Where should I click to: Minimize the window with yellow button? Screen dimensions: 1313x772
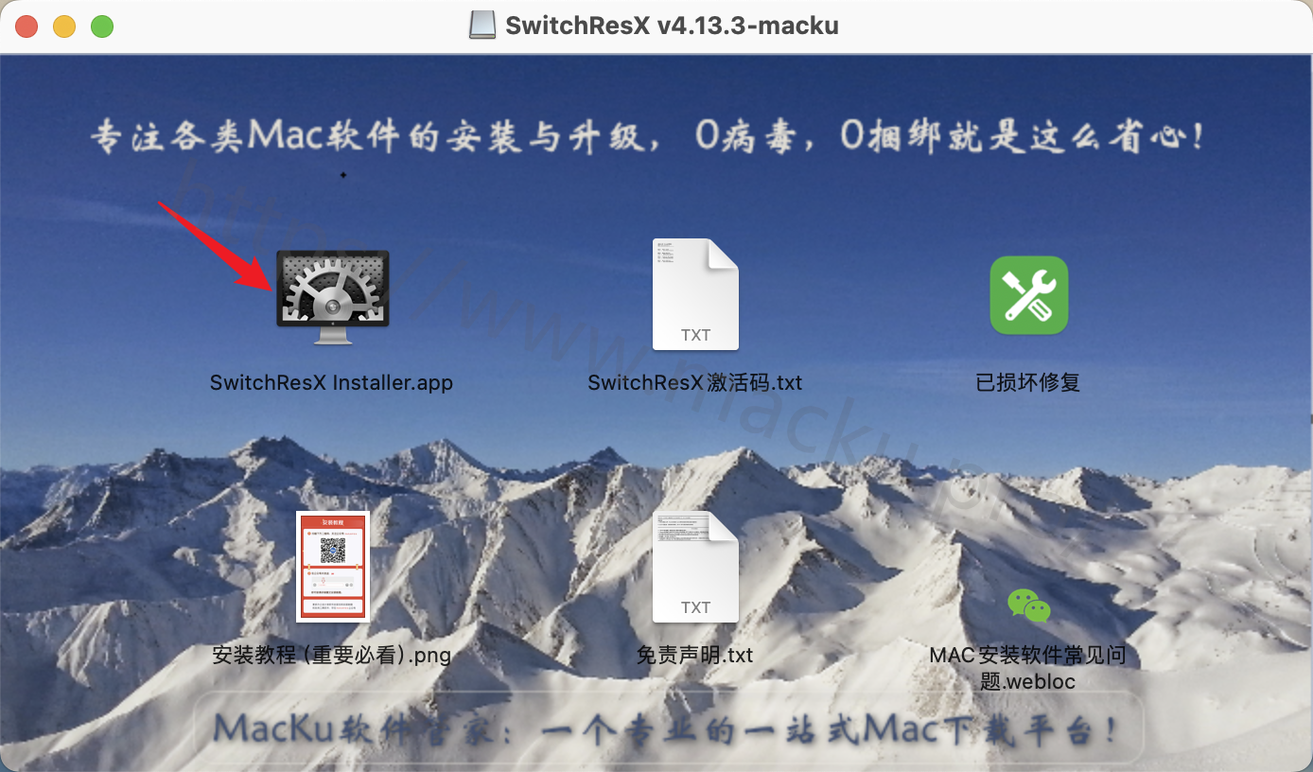[64, 26]
